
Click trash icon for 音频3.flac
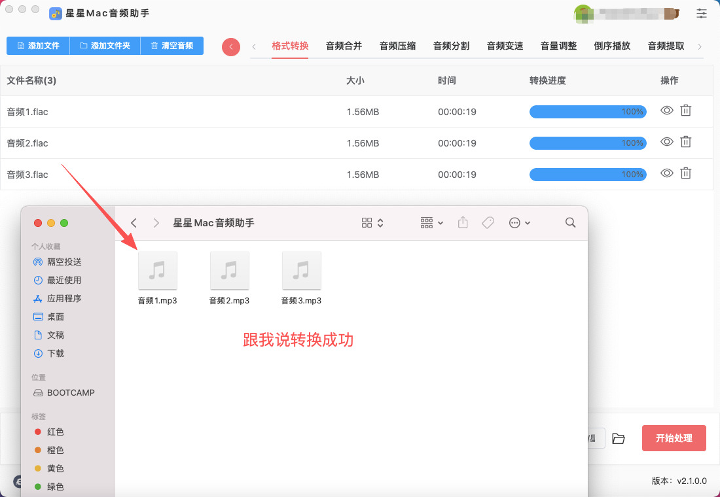point(685,173)
